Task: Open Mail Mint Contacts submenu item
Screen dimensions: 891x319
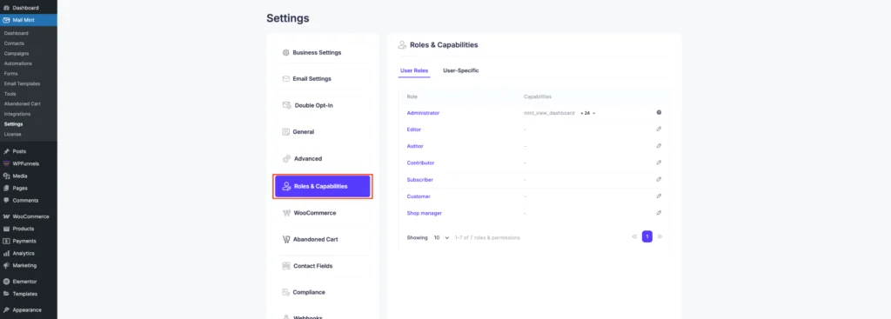Action: [x=14, y=43]
